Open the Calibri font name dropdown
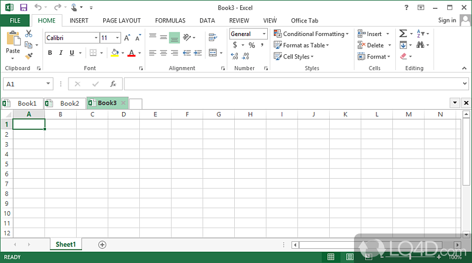Screen dimensions: 472x263 point(96,38)
